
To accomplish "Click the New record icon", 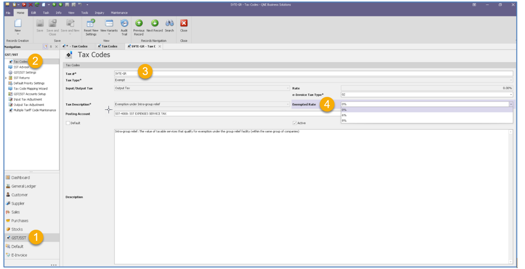I will pos(18,23).
